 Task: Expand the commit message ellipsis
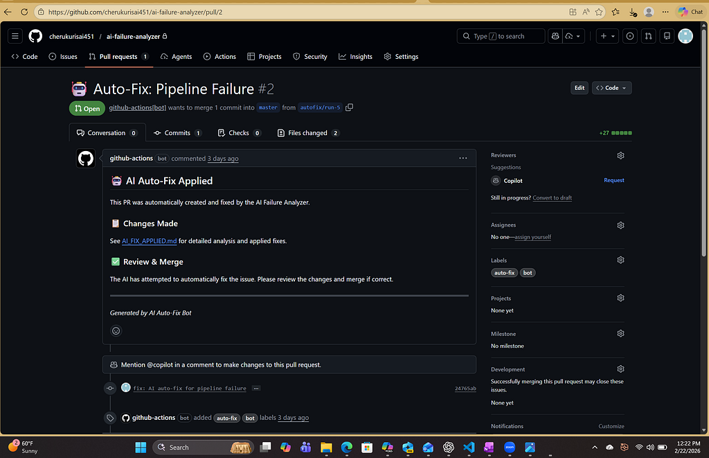coord(256,388)
